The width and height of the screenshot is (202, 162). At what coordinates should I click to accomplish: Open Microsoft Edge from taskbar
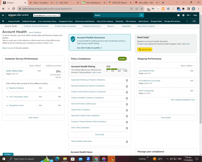(57, 159)
